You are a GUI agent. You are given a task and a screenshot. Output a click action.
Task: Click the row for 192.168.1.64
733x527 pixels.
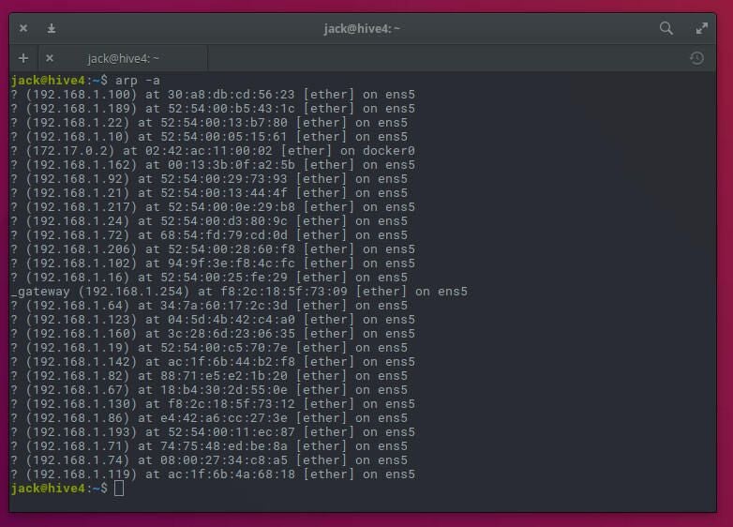pyautogui.click(x=209, y=306)
